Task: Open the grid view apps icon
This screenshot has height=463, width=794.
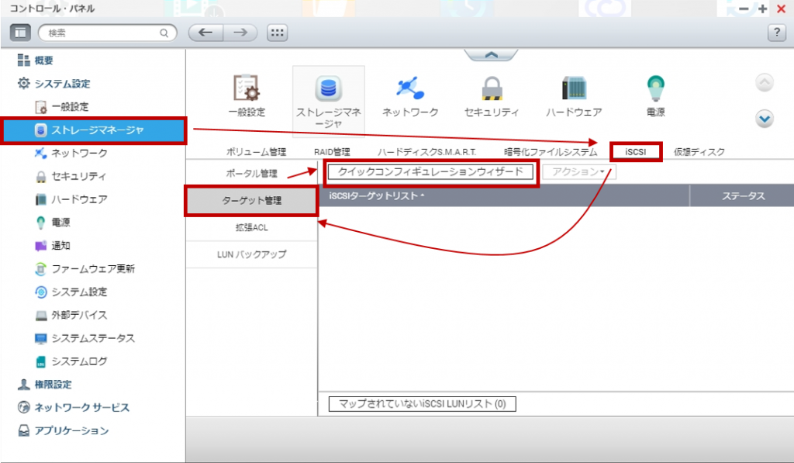Action: [278, 33]
